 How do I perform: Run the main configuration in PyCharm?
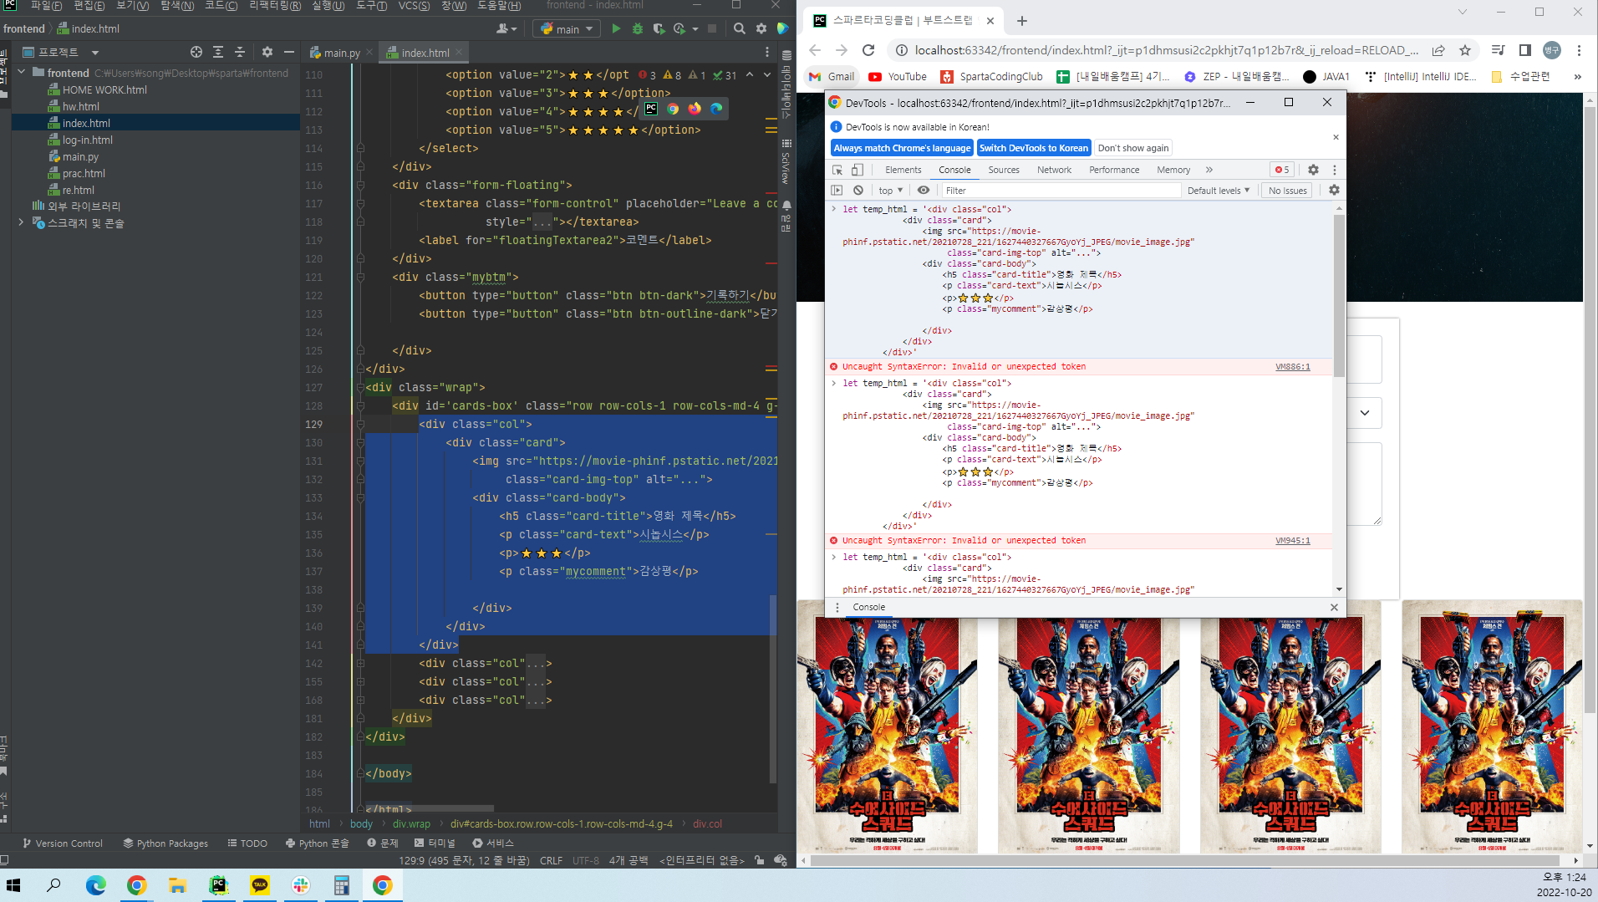(616, 28)
